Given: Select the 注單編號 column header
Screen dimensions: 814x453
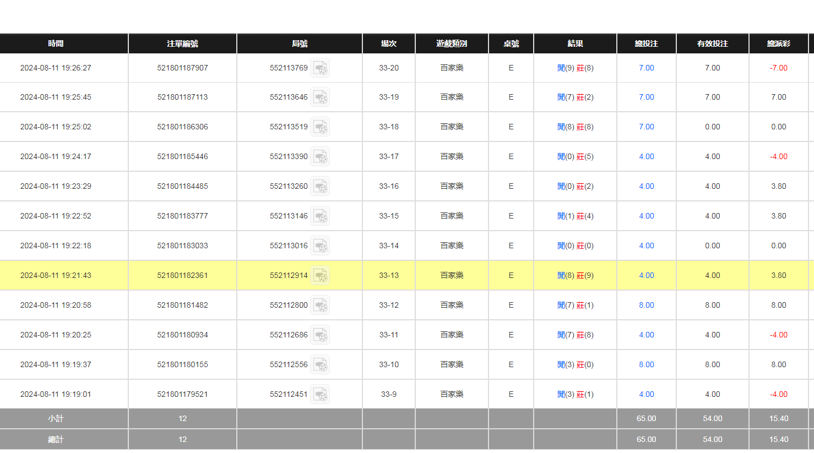Looking at the screenshot, I should click(x=182, y=43).
